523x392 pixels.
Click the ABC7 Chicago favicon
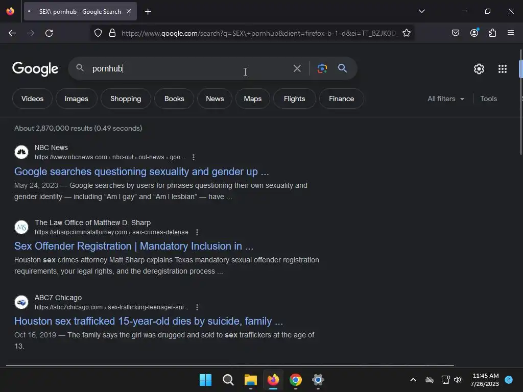(21, 302)
